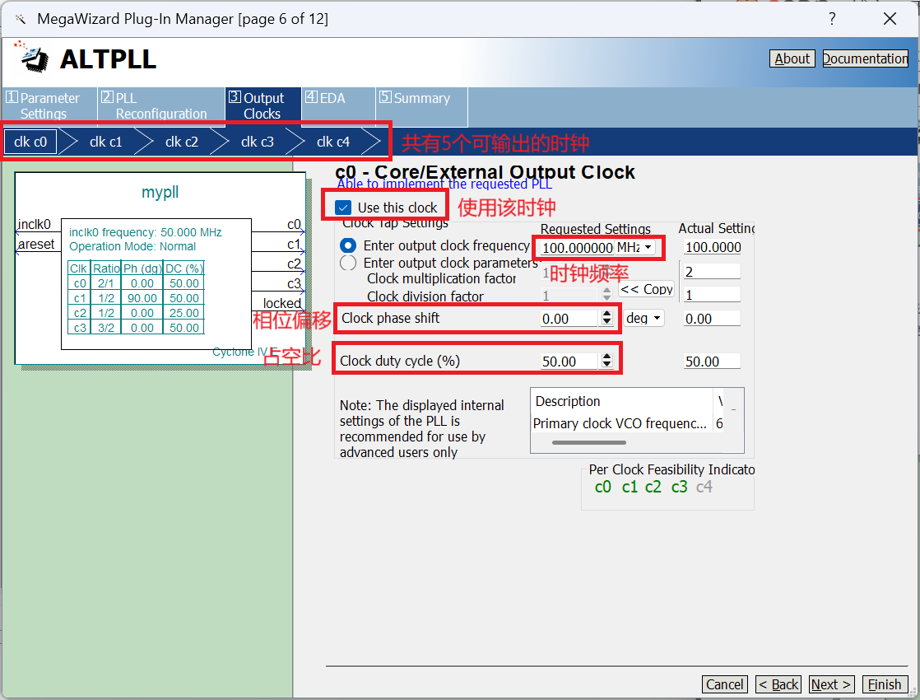The height and width of the screenshot is (700, 920).
Task: Click the c1 feasibility indicator
Action: [630, 487]
